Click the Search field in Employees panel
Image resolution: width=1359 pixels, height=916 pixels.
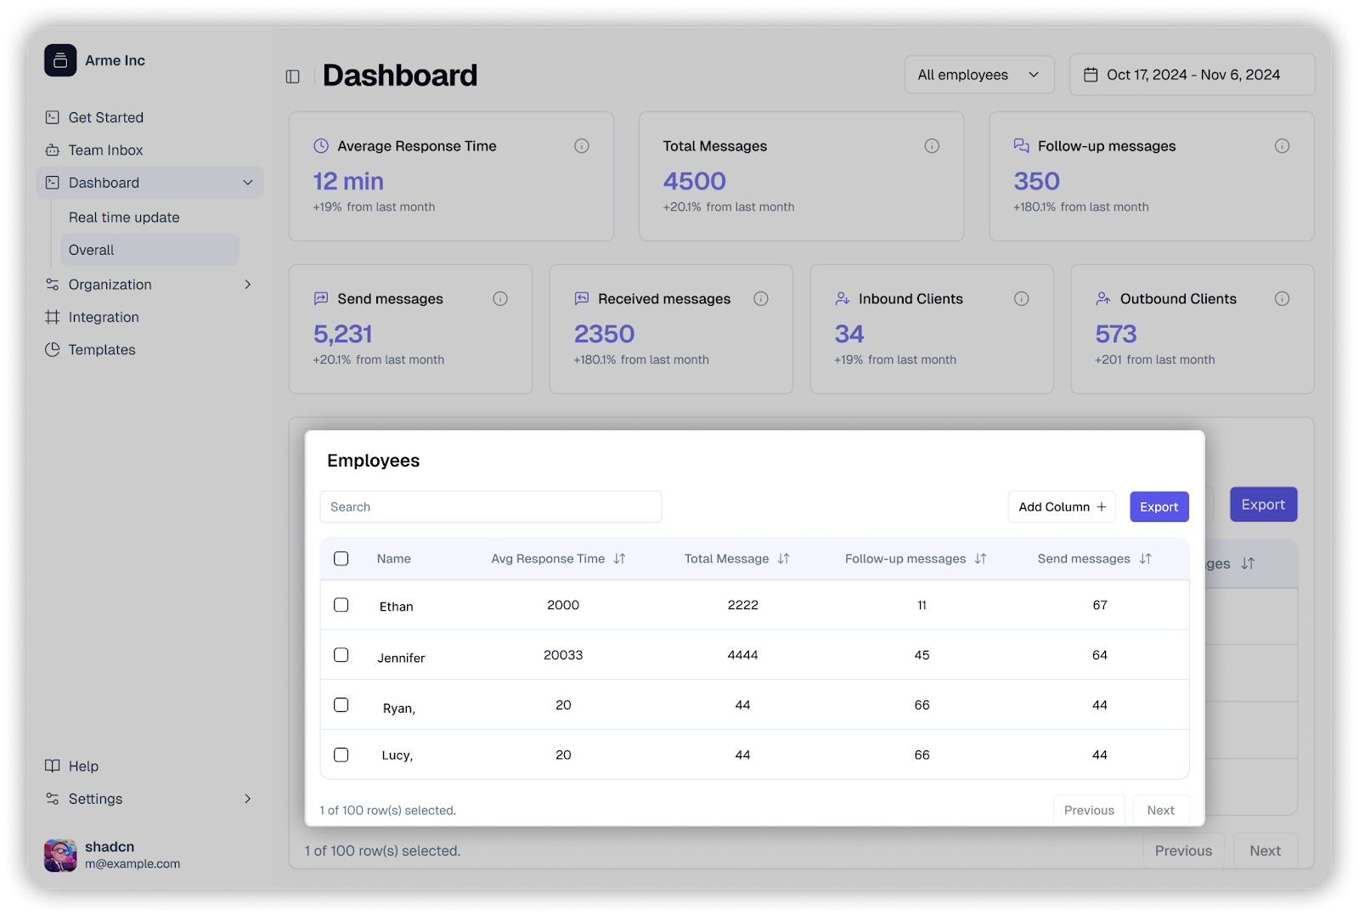point(490,506)
